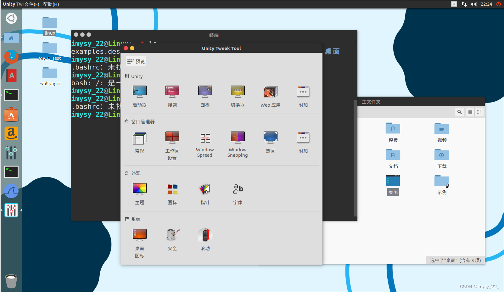Open the 文件(F) menu
The image size is (504, 292).
point(32,4)
